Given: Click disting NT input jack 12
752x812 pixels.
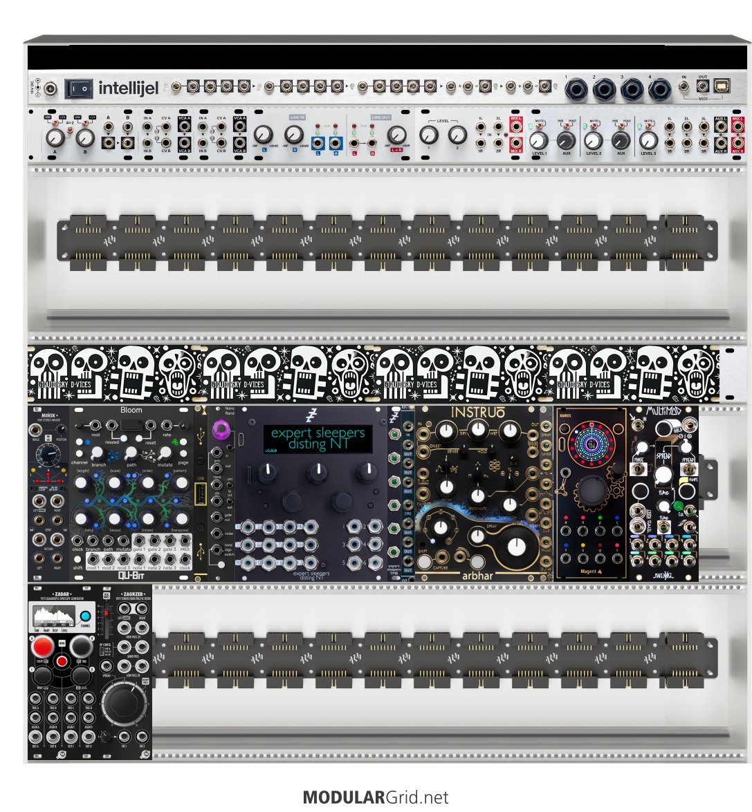Looking at the screenshot, I should (x=311, y=563).
